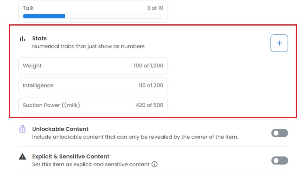Screen dimensions: 307x178
Task: Click the Unlockable Content lock icon
Action: pos(23,129)
